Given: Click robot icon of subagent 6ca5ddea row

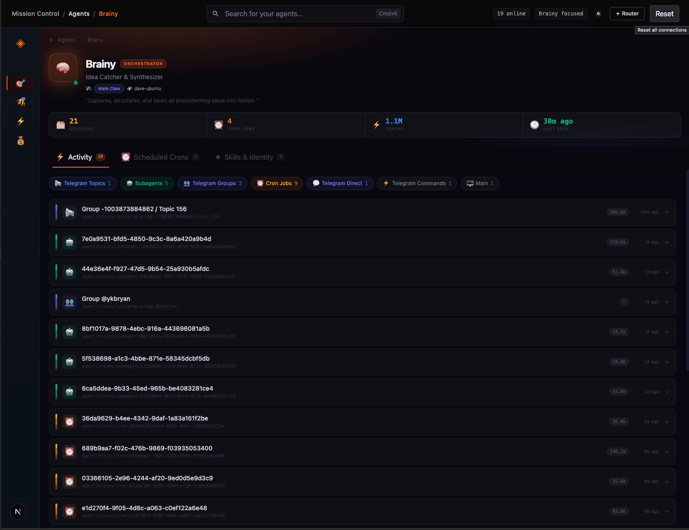Looking at the screenshot, I should tap(70, 392).
